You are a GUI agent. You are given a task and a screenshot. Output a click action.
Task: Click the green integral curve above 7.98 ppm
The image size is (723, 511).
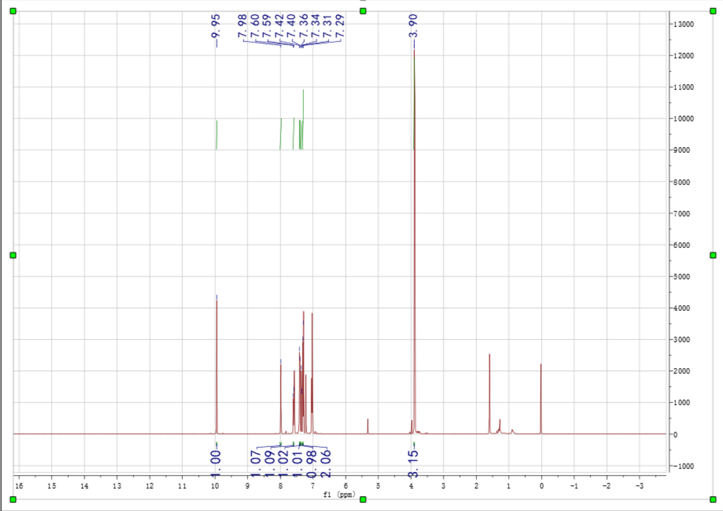point(281,134)
